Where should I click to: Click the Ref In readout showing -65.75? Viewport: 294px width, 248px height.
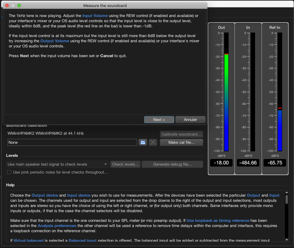[275, 163]
